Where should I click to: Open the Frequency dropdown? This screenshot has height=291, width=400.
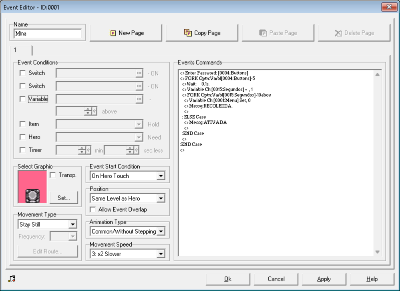pos(73,237)
